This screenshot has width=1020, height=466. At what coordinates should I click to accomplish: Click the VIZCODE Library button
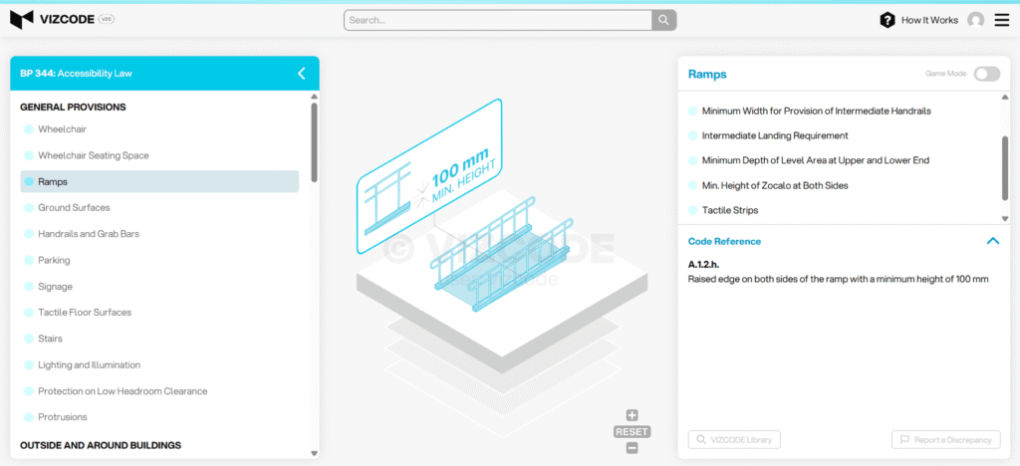(734, 439)
